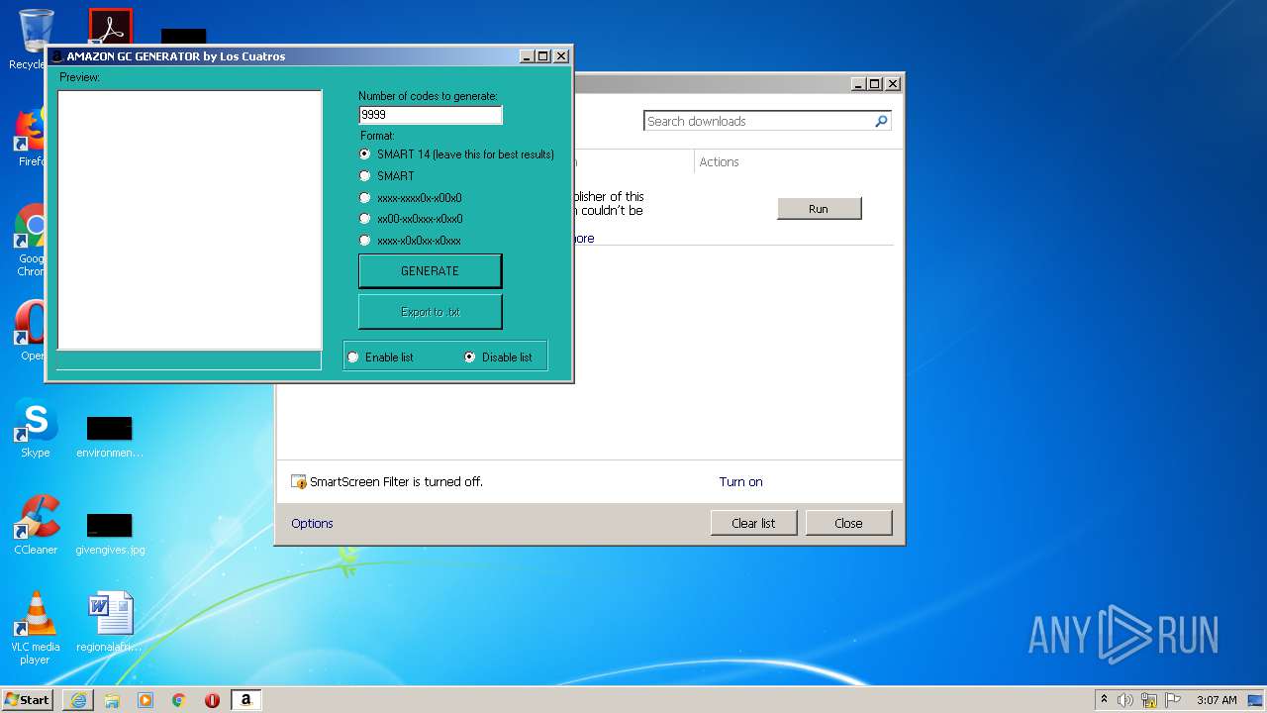Image resolution: width=1267 pixels, height=713 pixels.
Task: Select the givengives.jpg desktop file
Action: point(110,532)
